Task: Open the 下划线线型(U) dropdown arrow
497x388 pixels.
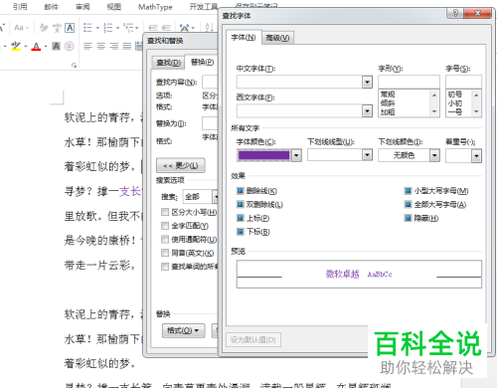Action: 367,155
